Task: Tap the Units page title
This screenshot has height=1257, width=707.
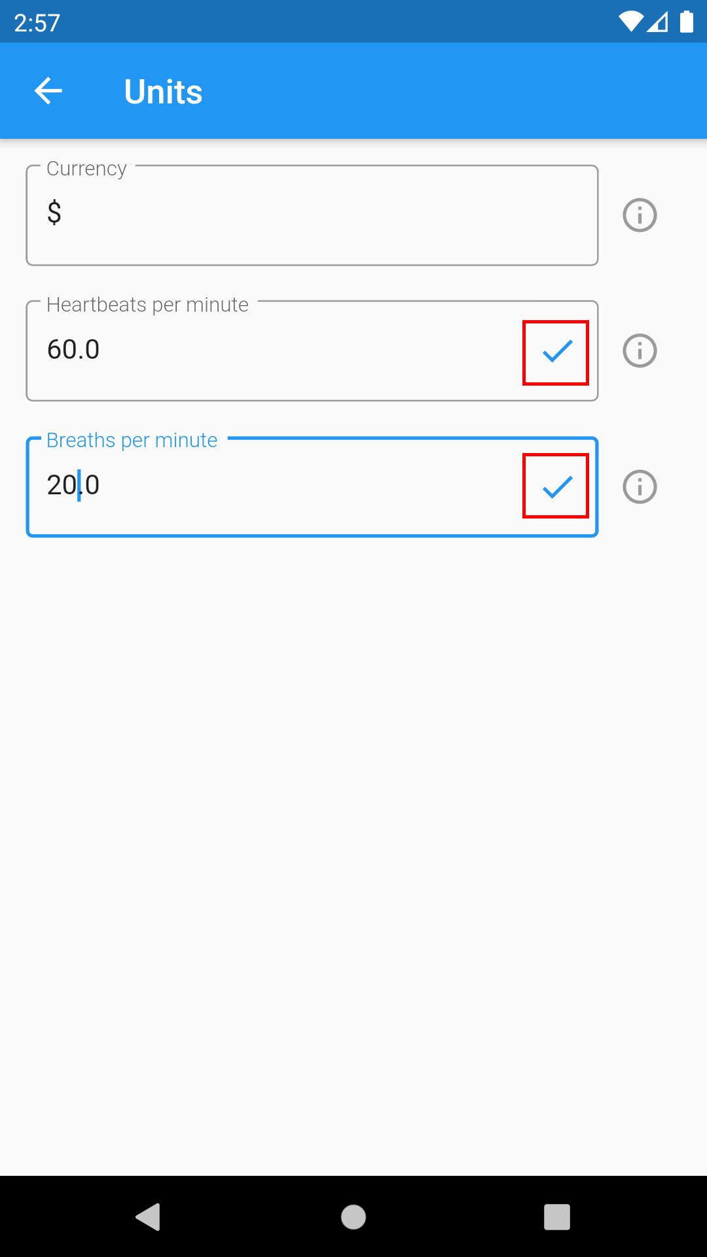Action: click(163, 92)
